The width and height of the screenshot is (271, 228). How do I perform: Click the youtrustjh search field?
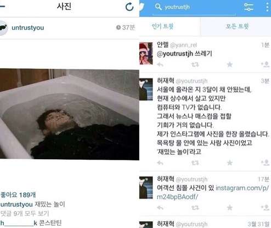(194, 7)
